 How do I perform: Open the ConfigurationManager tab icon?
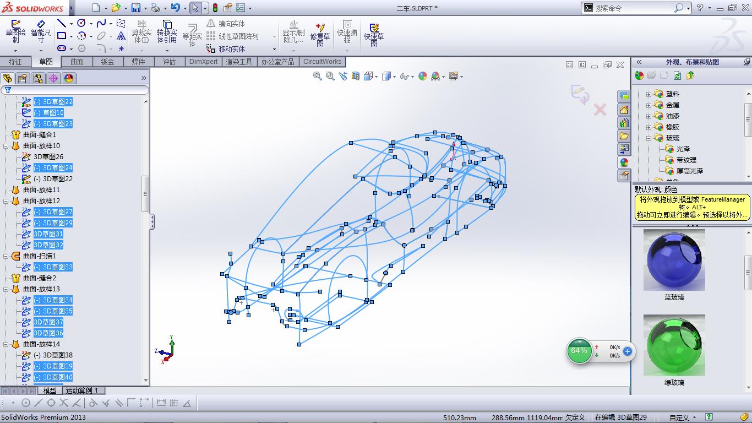tap(38, 78)
